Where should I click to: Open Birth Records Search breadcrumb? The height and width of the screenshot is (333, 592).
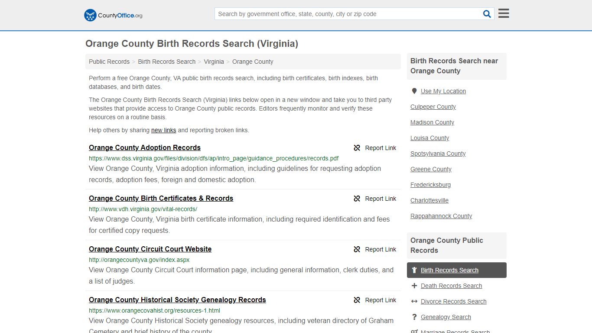click(167, 62)
